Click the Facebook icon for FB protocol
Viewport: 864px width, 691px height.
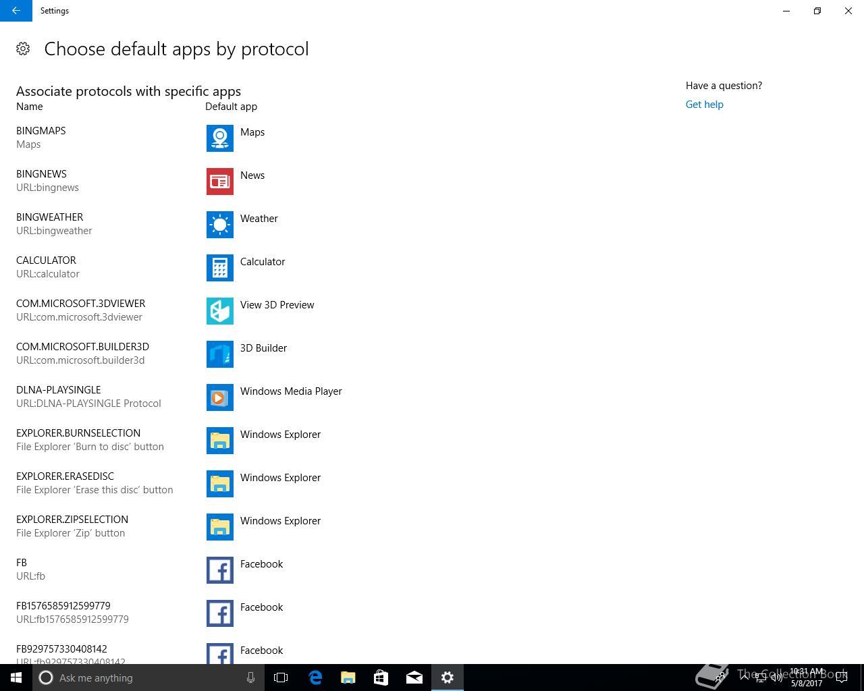coord(220,570)
